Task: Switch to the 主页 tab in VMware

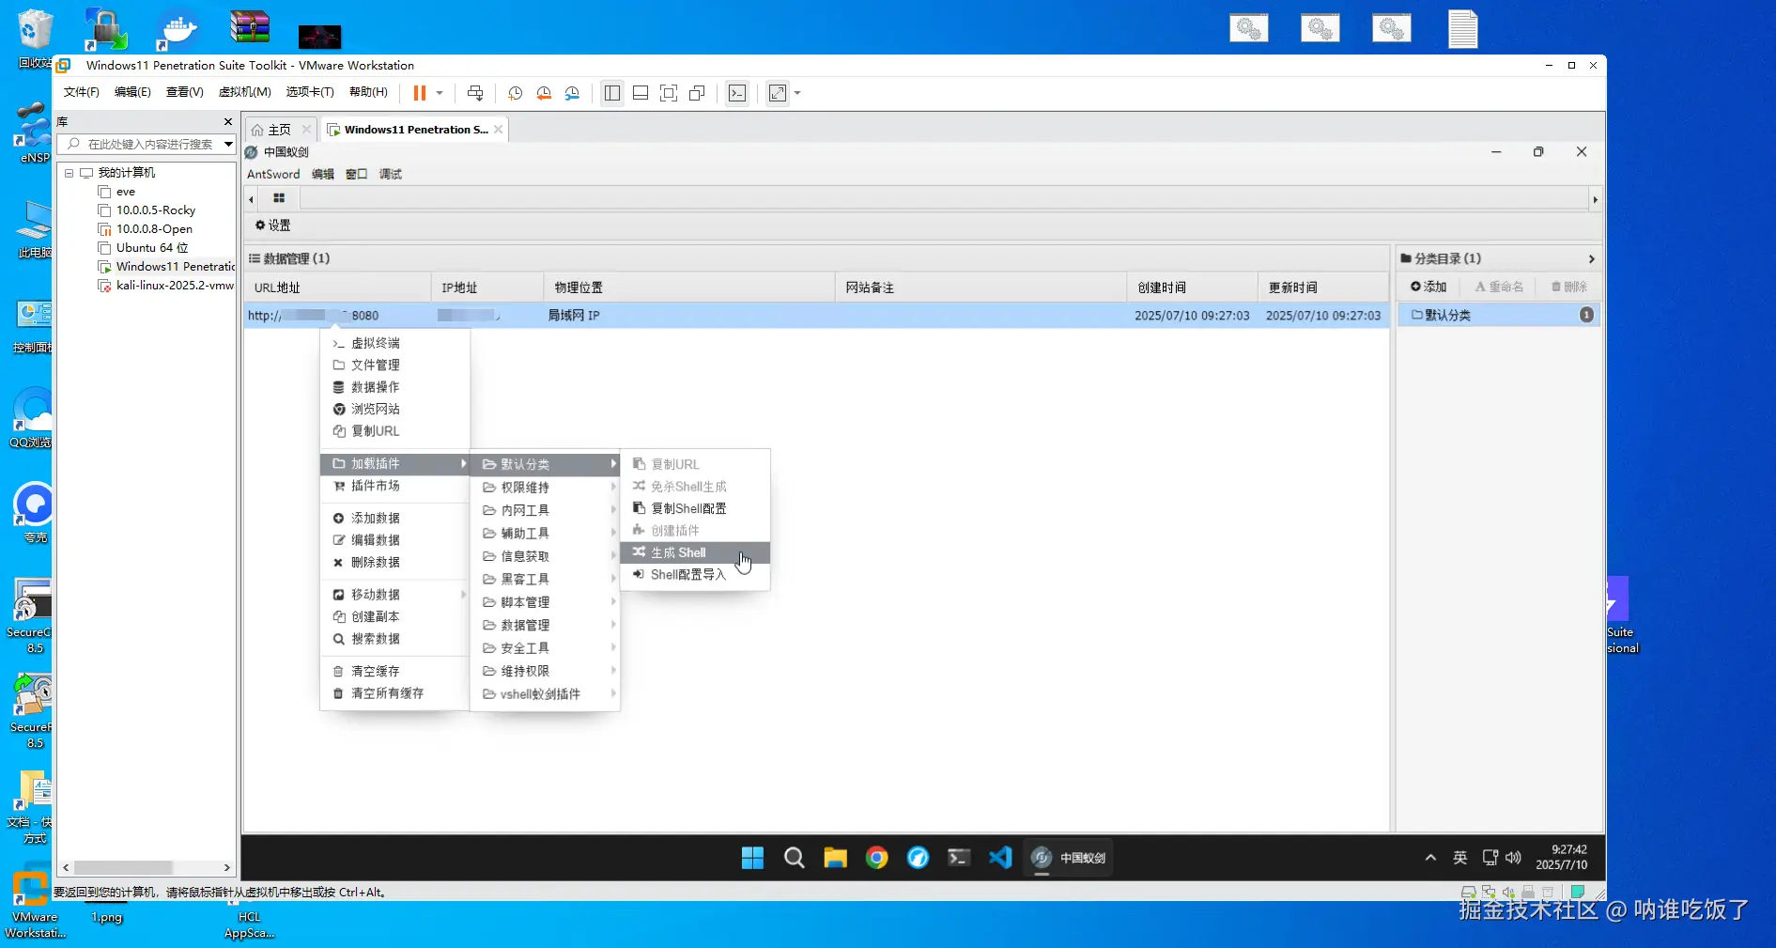Action: (279, 130)
